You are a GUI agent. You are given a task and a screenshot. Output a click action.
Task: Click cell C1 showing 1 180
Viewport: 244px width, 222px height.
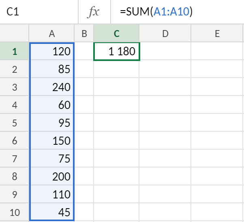(x=117, y=51)
